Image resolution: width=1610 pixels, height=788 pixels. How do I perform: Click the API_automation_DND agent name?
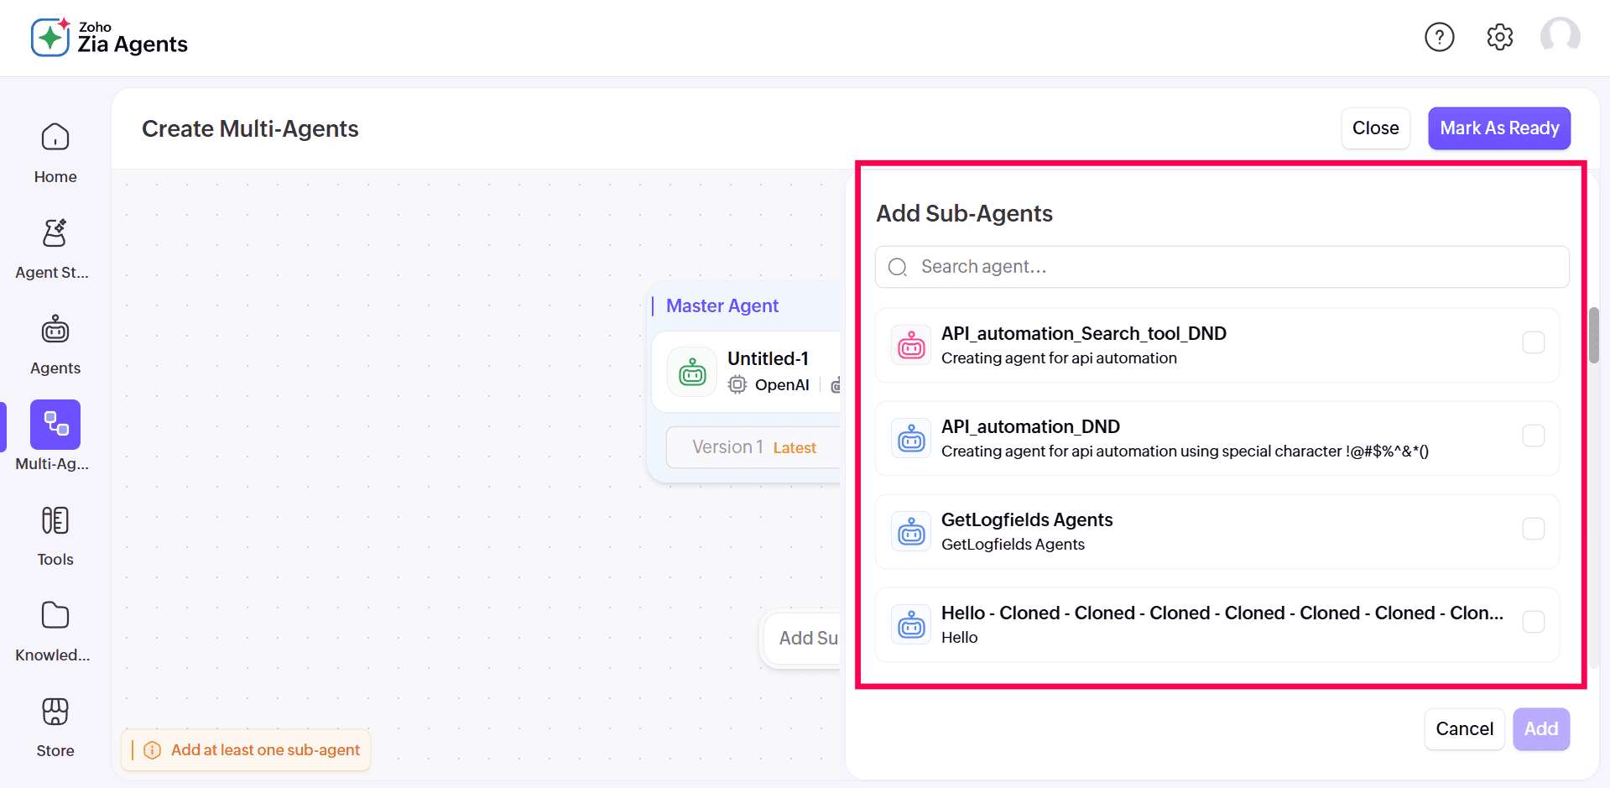click(1030, 426)
